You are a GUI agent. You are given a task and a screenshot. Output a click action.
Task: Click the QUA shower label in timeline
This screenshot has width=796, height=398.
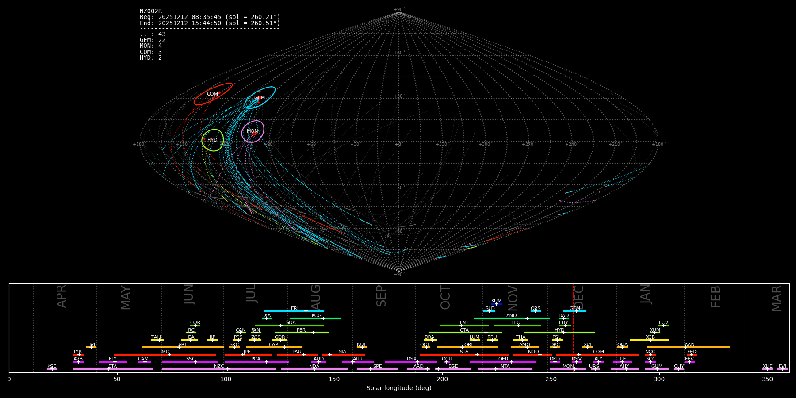[622, 344]
